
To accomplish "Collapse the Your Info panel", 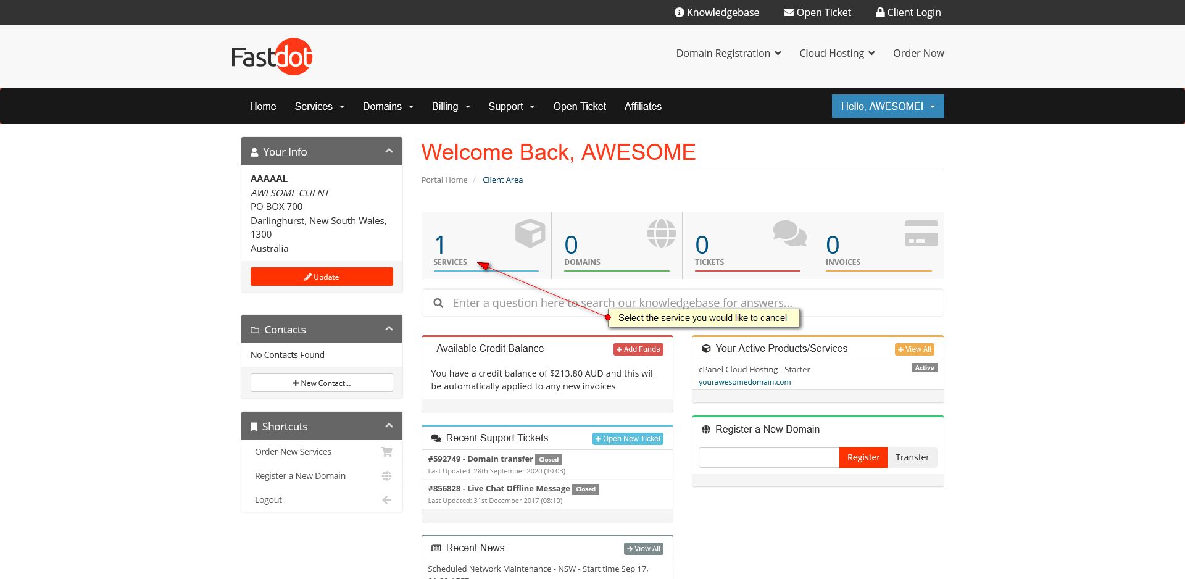I will pos(389,151).
